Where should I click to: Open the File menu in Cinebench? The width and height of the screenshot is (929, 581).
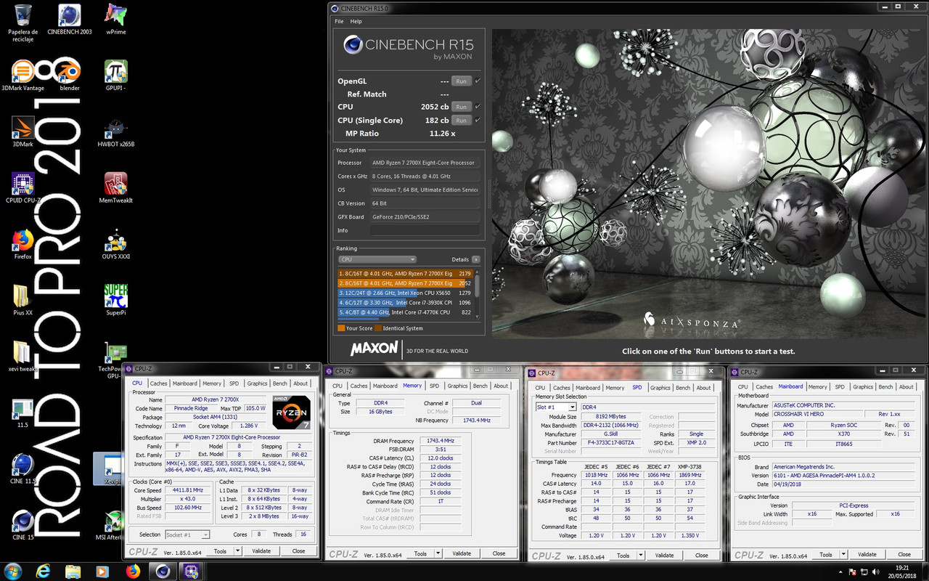[339, 22]
